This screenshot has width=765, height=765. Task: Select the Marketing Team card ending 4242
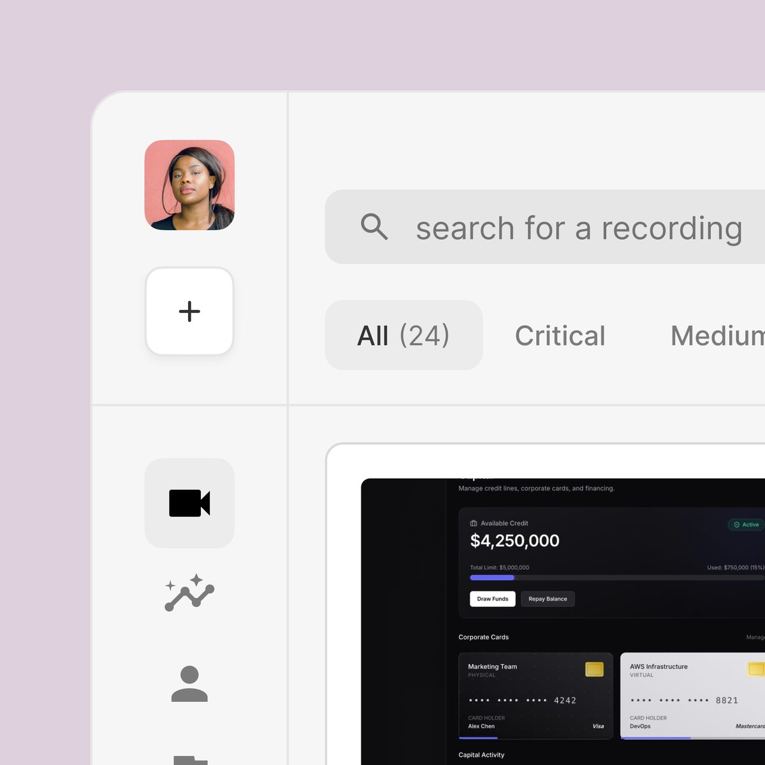535,696
